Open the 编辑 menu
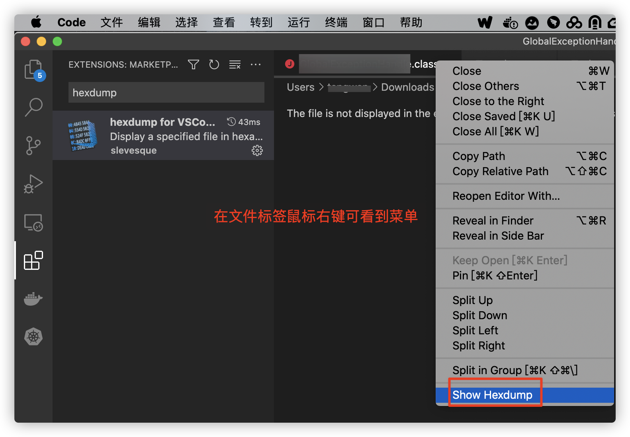Image resolution: width=630 pixels, height=437 pixels. tap(149, 22)
